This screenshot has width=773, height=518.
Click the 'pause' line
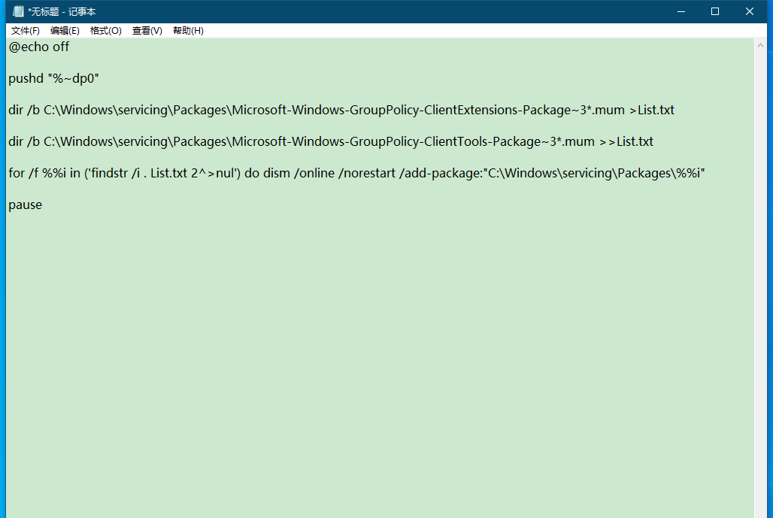coord(25,205)
